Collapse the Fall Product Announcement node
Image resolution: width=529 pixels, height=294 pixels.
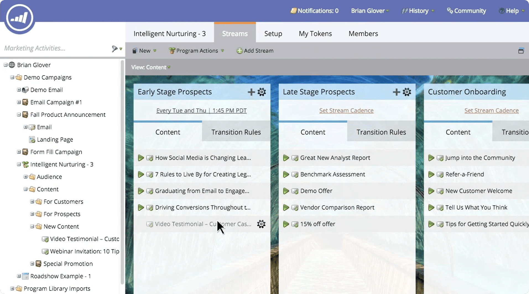[19, 115]
